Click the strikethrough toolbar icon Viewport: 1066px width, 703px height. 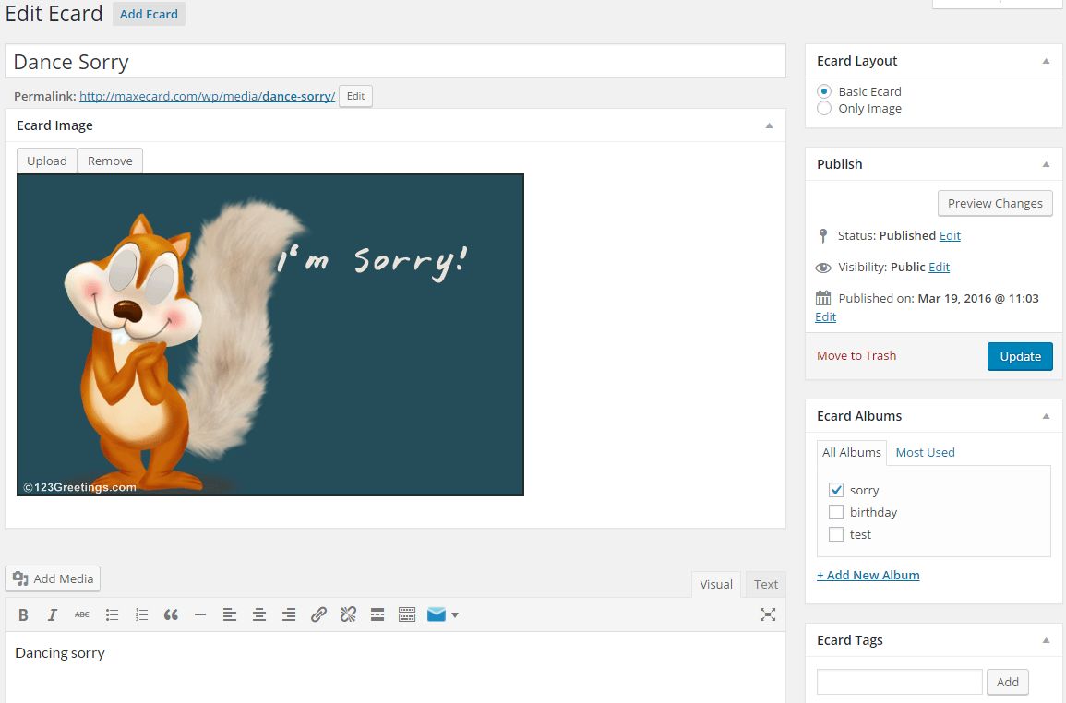(82, 614)
